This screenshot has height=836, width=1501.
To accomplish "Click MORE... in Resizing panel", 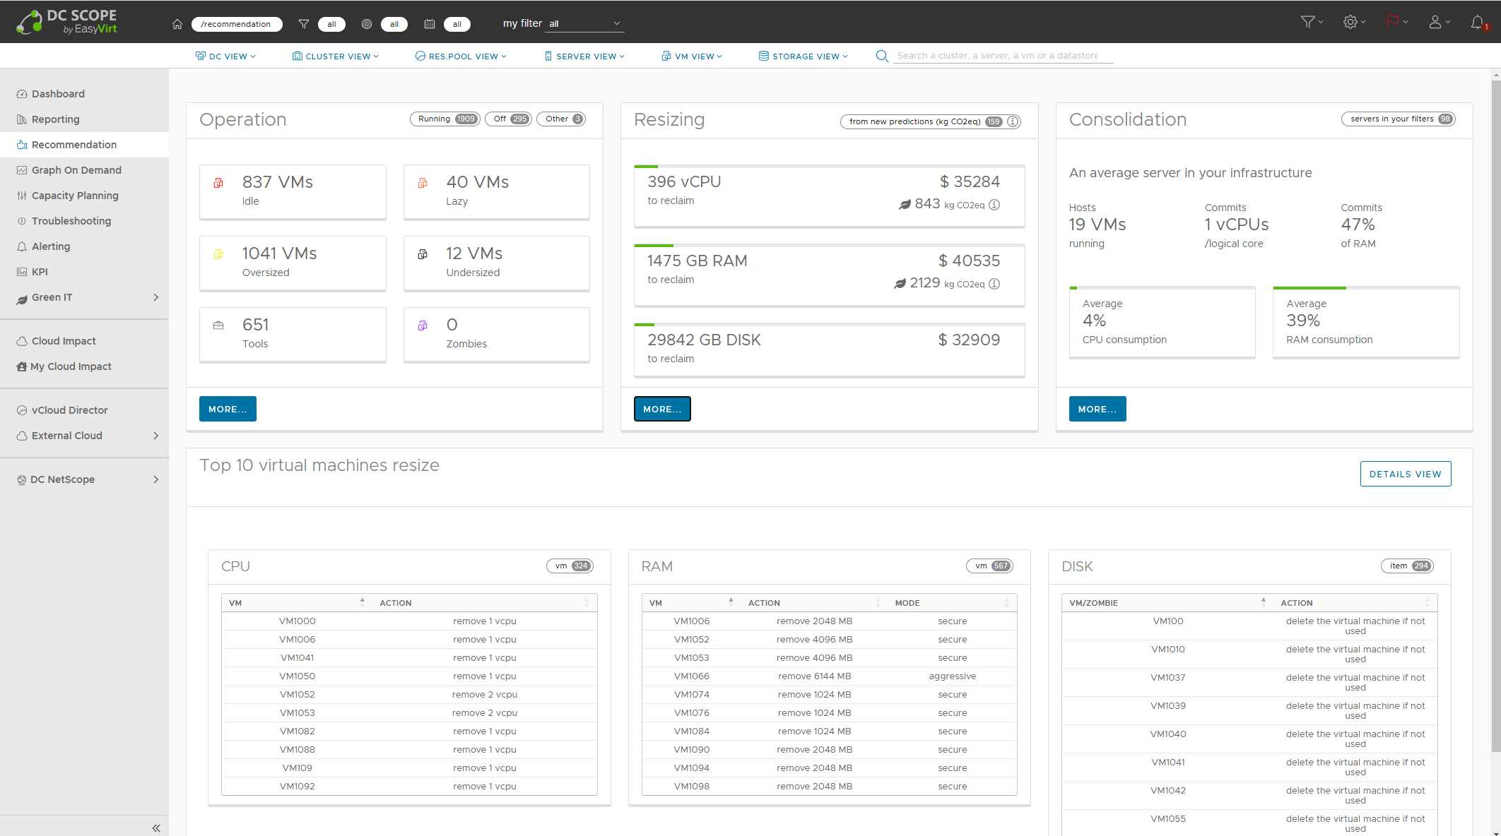I will [662, 409].
